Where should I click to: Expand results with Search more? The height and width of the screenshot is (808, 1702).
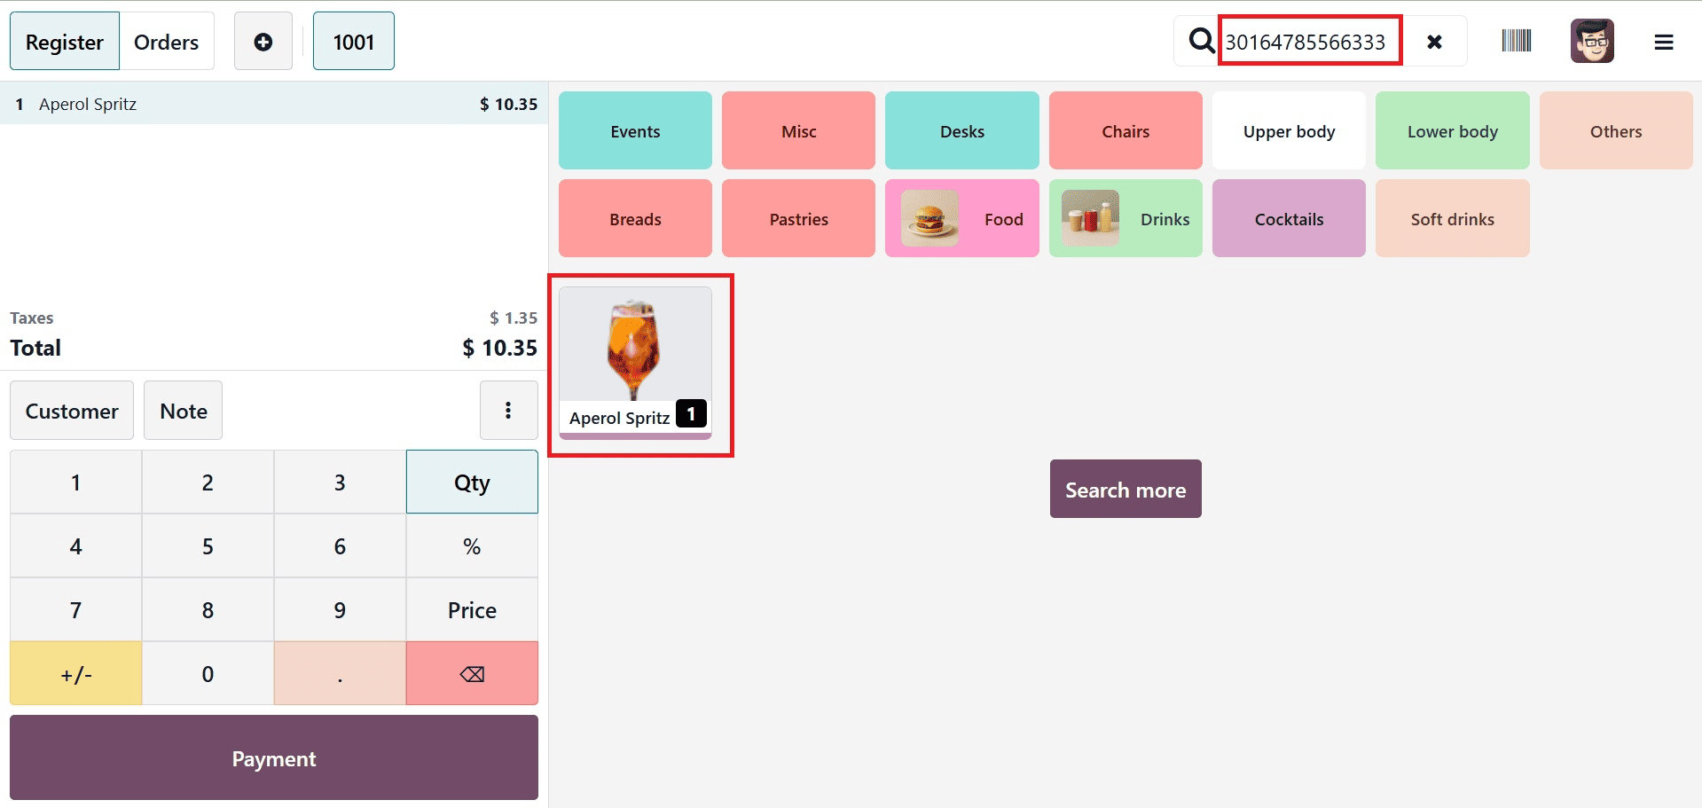pos(1125,489)
